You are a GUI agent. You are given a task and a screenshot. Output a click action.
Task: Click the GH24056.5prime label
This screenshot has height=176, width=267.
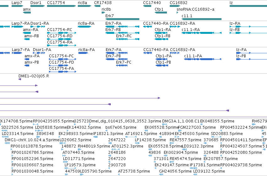pos(175,171)
